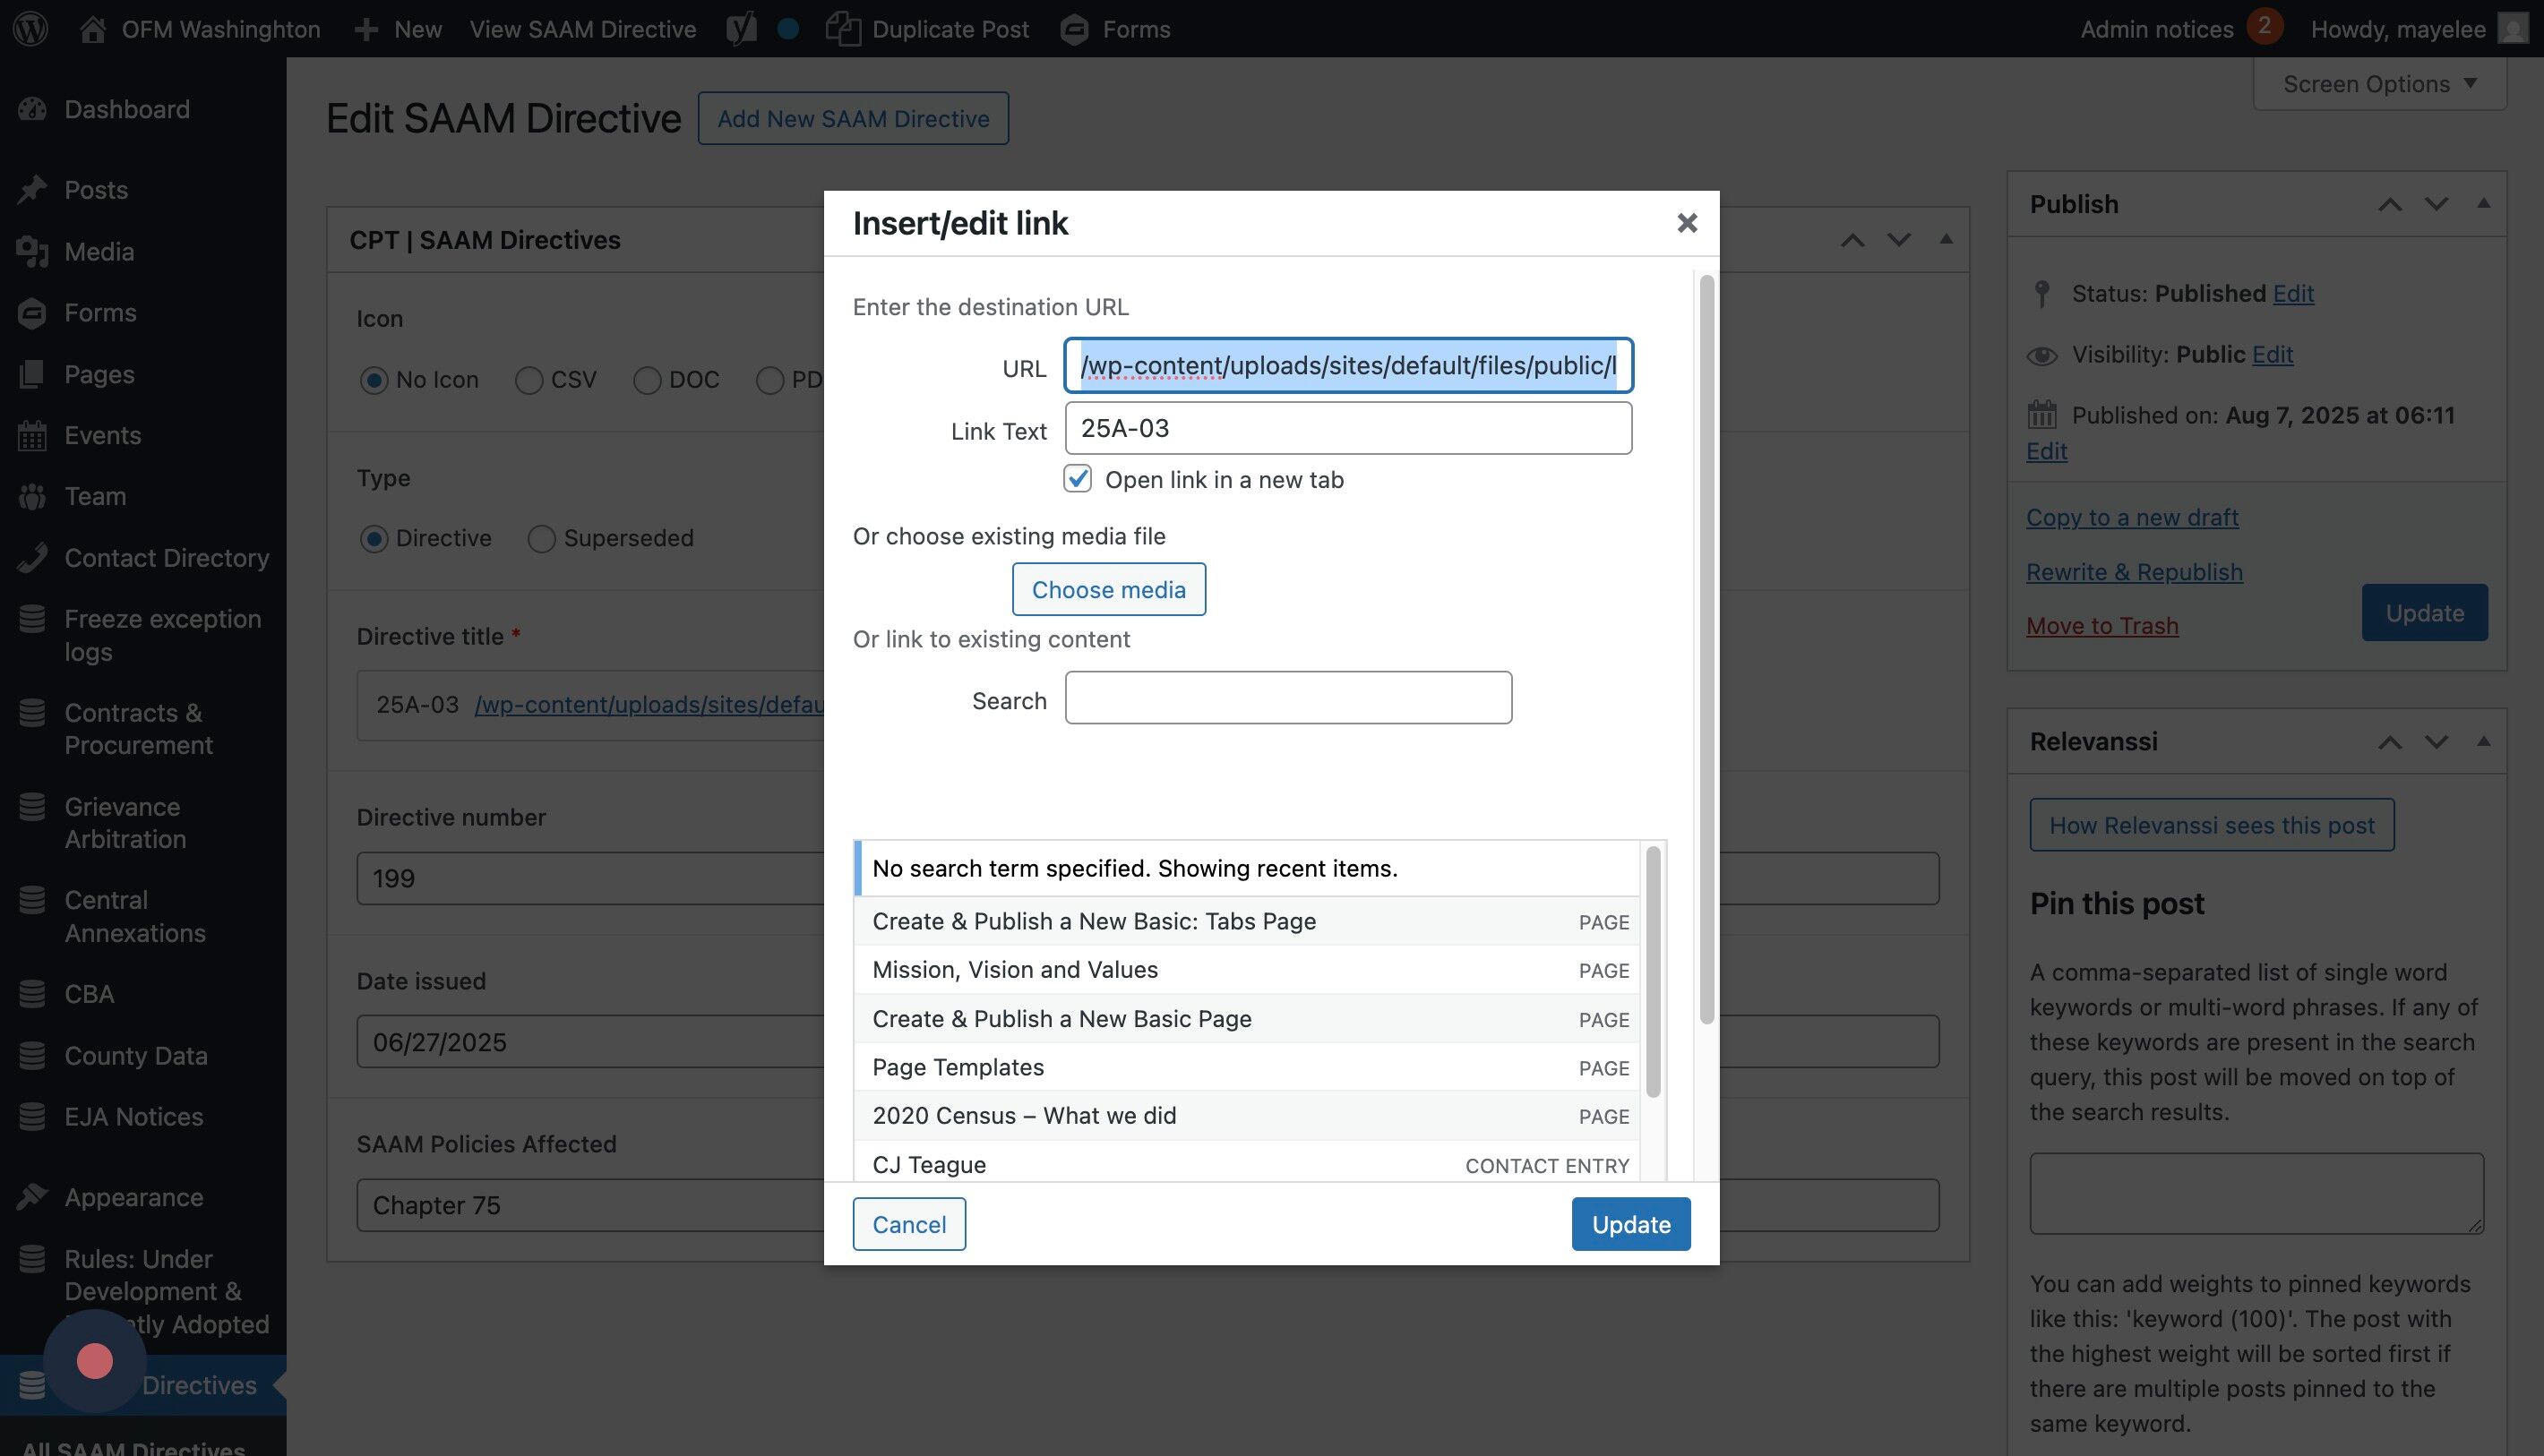
Task: Open the Events calendar menu icon
Action: (32, 435)
